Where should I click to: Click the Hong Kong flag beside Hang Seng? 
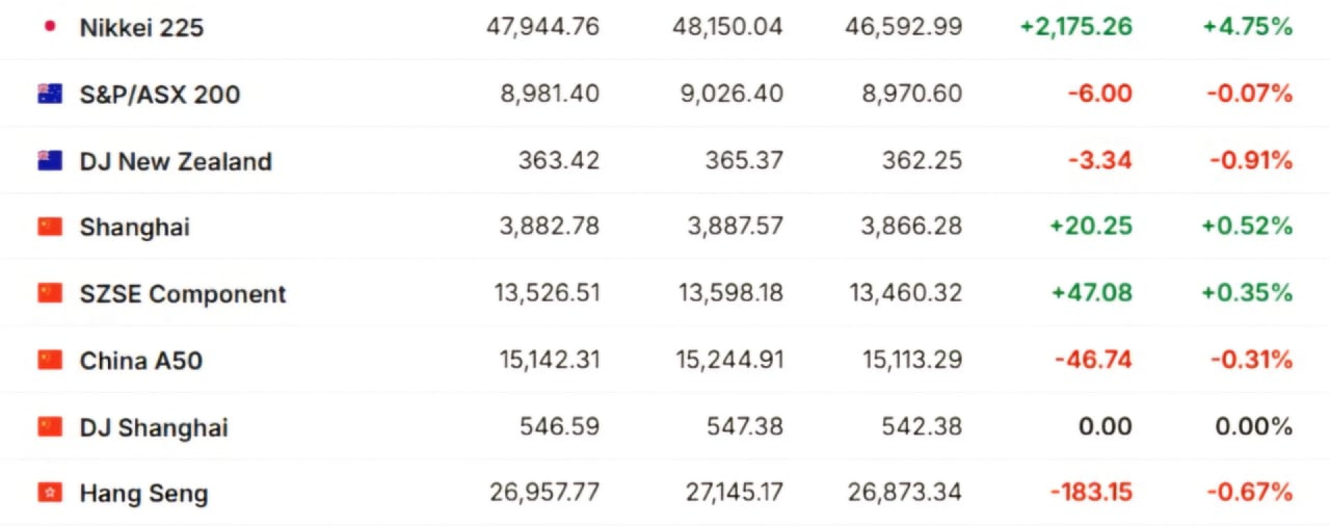50,493
